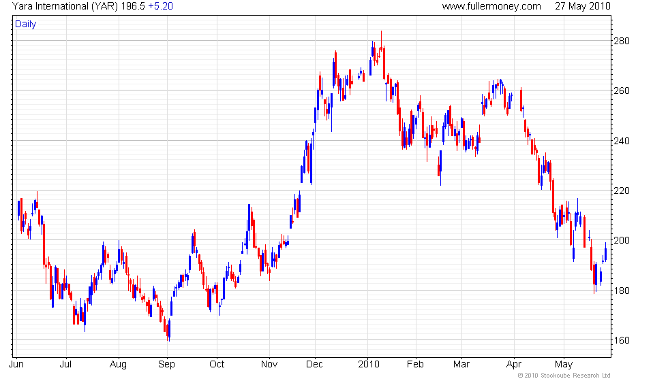Click the 280 price axis label
Viewport: 668px width, 381px height.
click(621, 42)
